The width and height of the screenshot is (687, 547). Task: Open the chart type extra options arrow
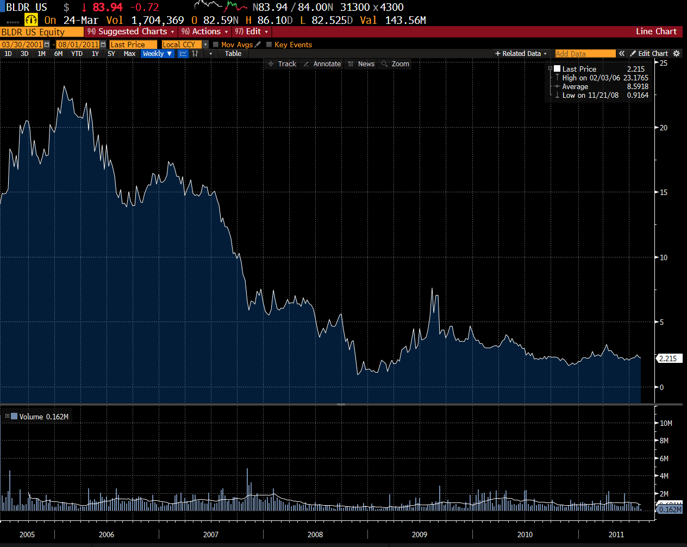coord(210,53)
